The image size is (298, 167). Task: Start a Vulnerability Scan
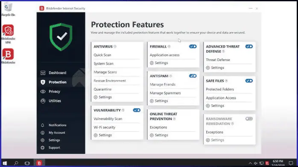(x=108, y=119)
